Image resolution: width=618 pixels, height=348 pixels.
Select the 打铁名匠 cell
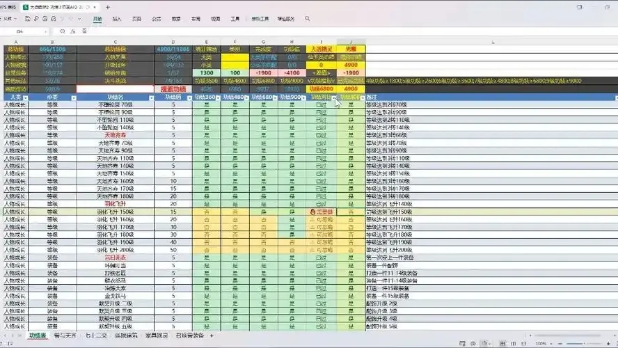point(116,273)
